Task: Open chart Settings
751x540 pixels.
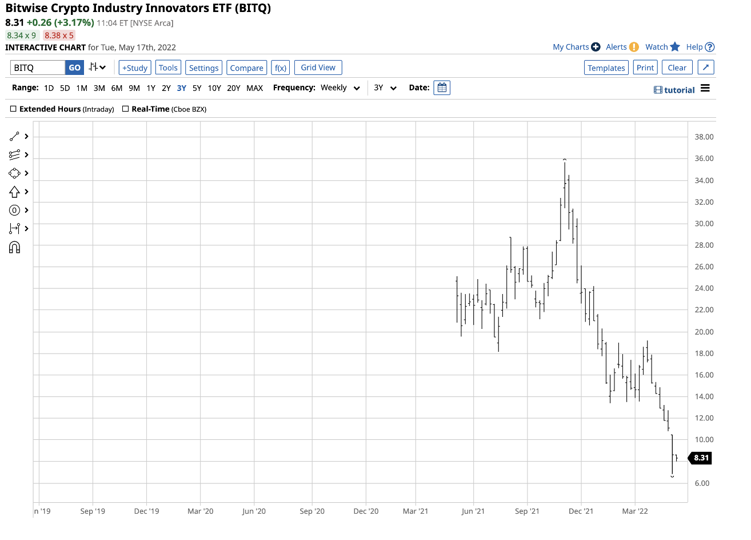Action: pyautogui.click(x=204, y=67)
